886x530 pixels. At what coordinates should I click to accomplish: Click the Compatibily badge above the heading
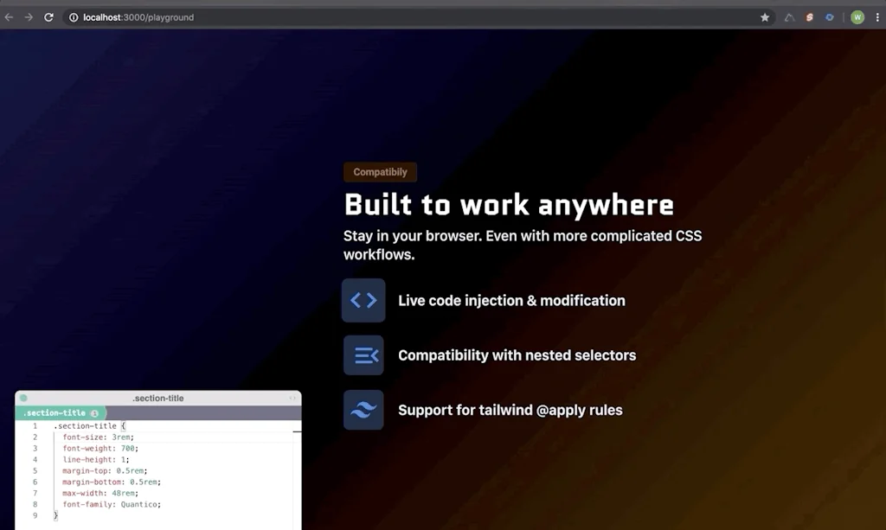point(380,171)
